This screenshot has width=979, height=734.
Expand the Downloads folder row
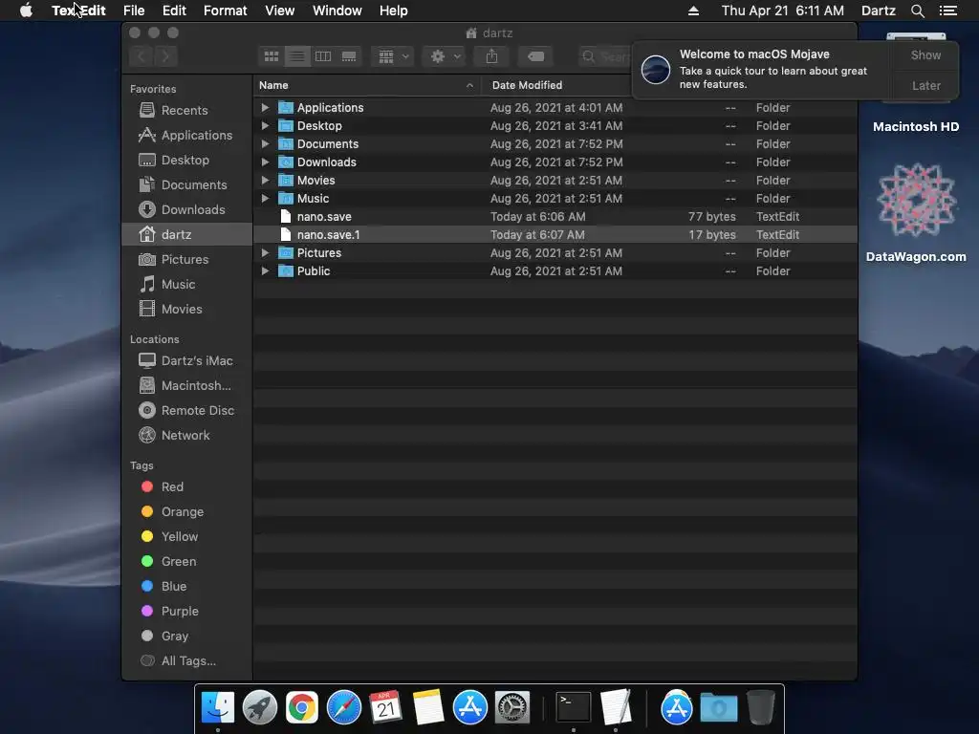point(265,162)
